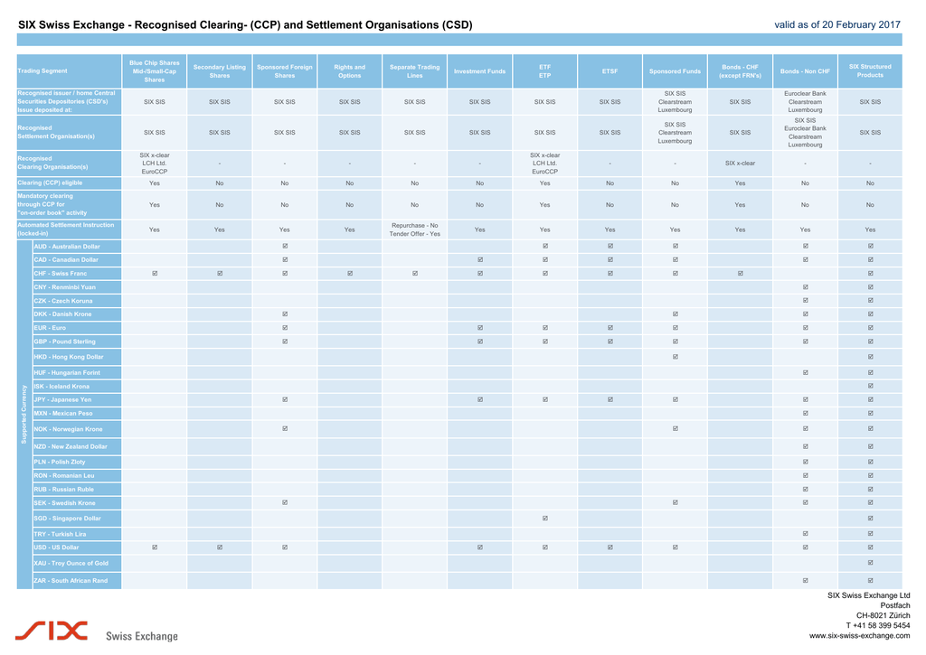Click the 'Separate Trading Lines' column header
The height and width of the screenshot is (655, 926).
click(414, 70)
